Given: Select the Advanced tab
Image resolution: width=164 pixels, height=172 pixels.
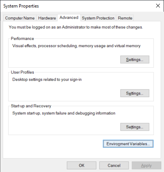Looking at the screenshot, I should click(x=69, y=18).
